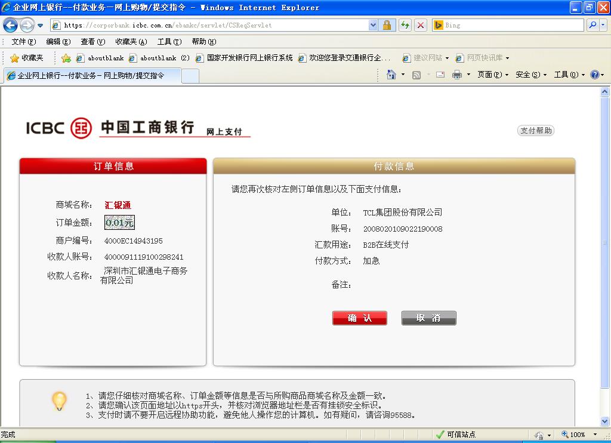This screenshot has height=443, width=611.
Task: Click the status bar protected mode icon
Action: 539,435
